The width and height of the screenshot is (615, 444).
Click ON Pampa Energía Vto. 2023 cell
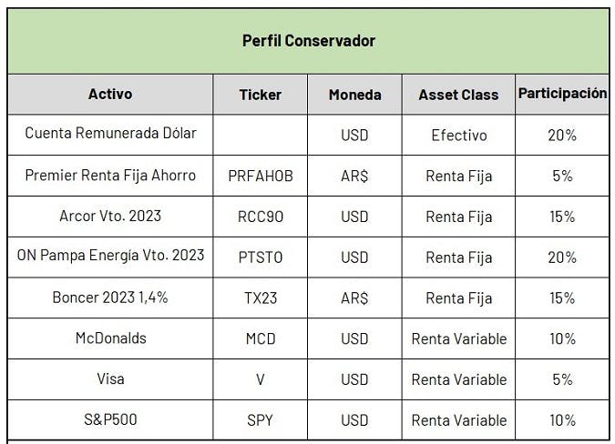(110, 257)
